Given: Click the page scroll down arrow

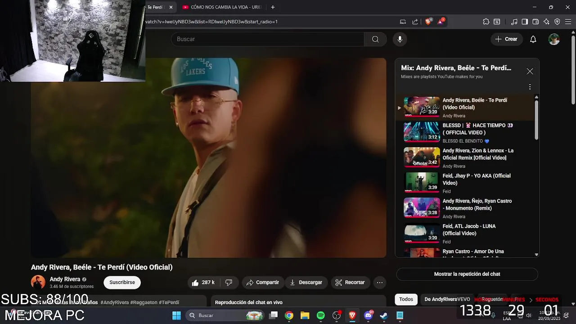Looking at the screenshot, I should pyautogui.click(x=573, y=304).
